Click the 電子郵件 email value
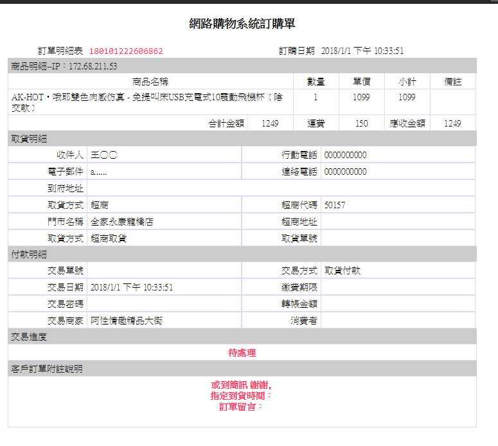Viewport: 498px width, 446px height. 98,172
